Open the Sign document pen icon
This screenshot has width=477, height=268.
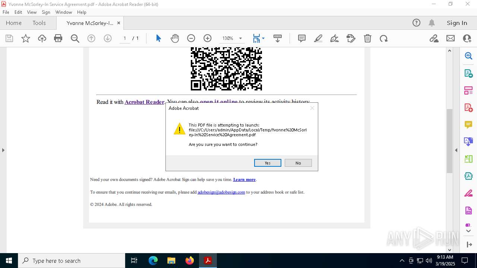[335, 38]
